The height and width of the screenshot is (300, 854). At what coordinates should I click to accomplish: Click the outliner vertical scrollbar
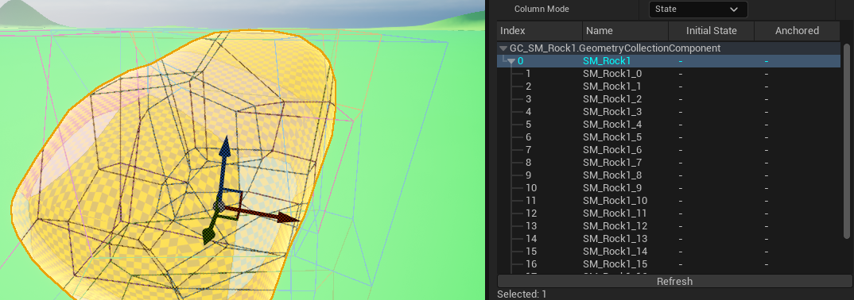pos(846,141)
